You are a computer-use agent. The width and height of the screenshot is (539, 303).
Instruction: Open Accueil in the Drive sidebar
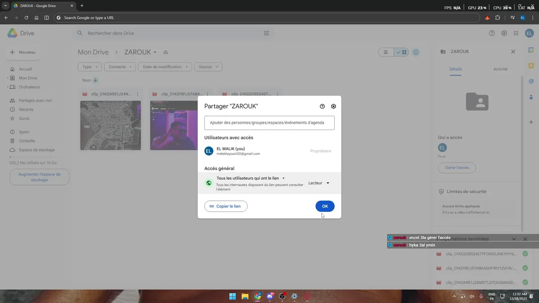click(25, 69)
